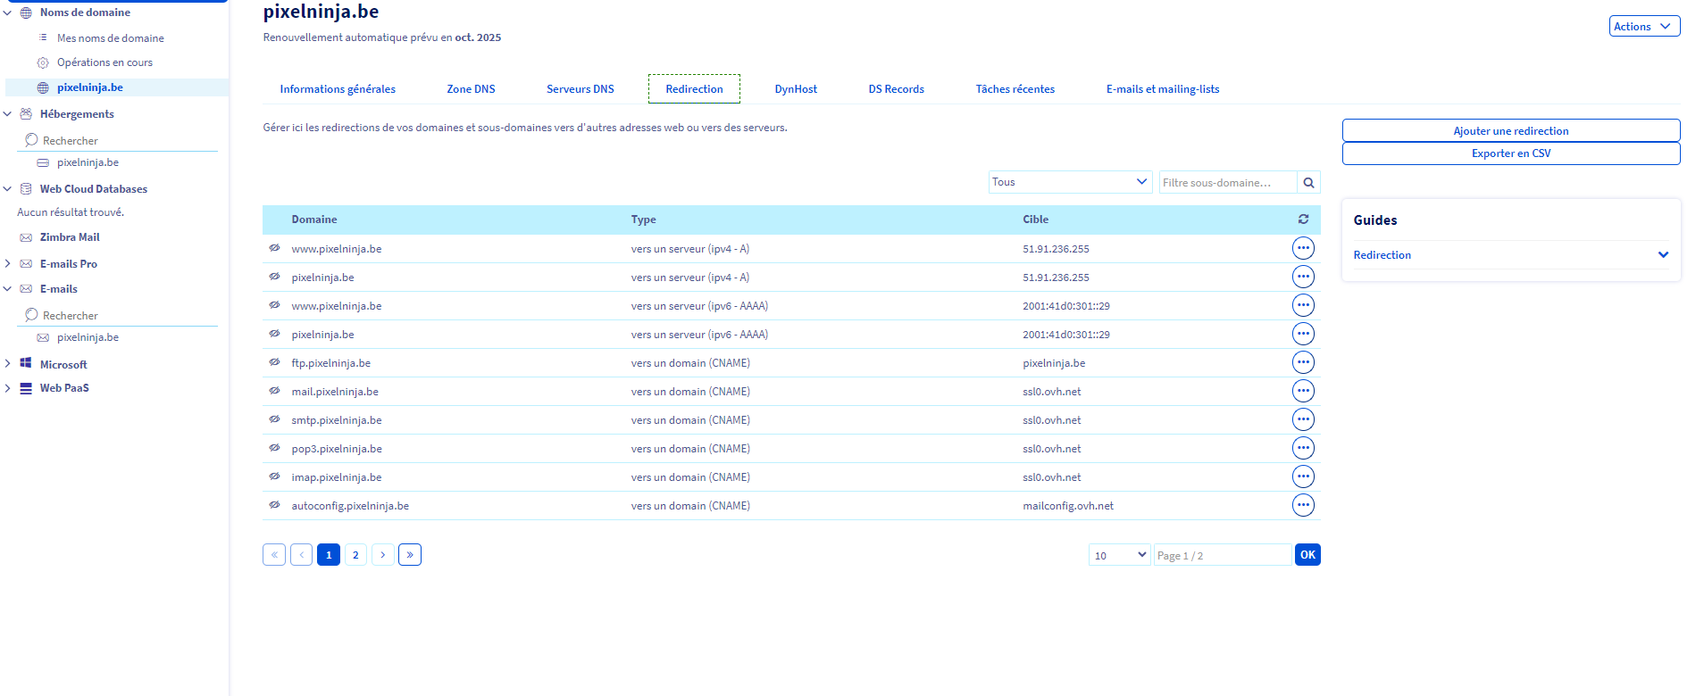Open the Tous filter dropdown

tap(1069, 182)
